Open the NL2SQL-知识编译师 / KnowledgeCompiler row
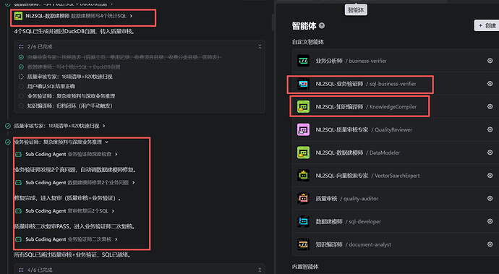Viewport: 499px width, 274px height. tap(396, 106)
